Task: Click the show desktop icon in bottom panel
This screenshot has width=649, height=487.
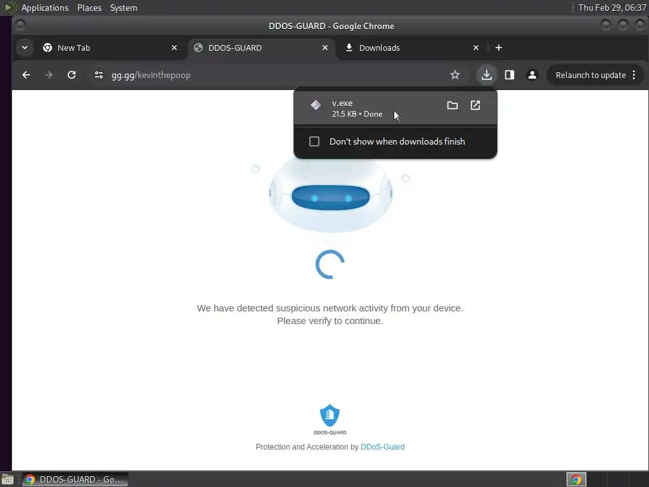Action: 8,480
